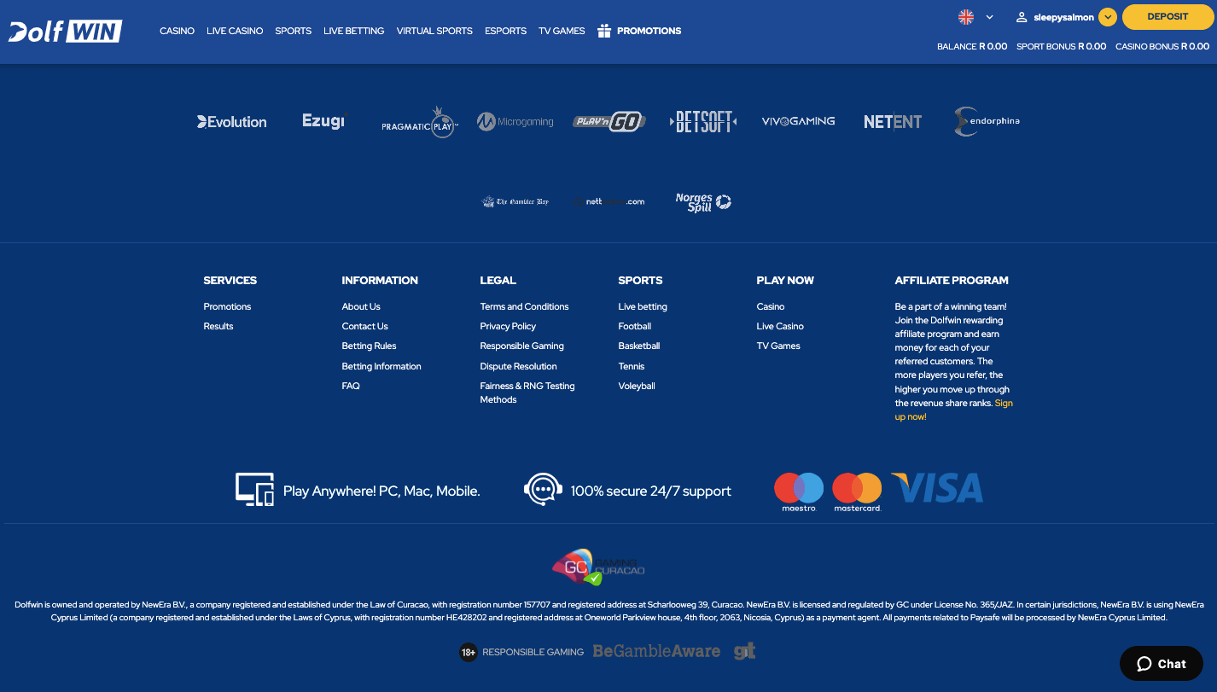
Task: Open the Microgaming provider logo
Action: pos(515,122)
